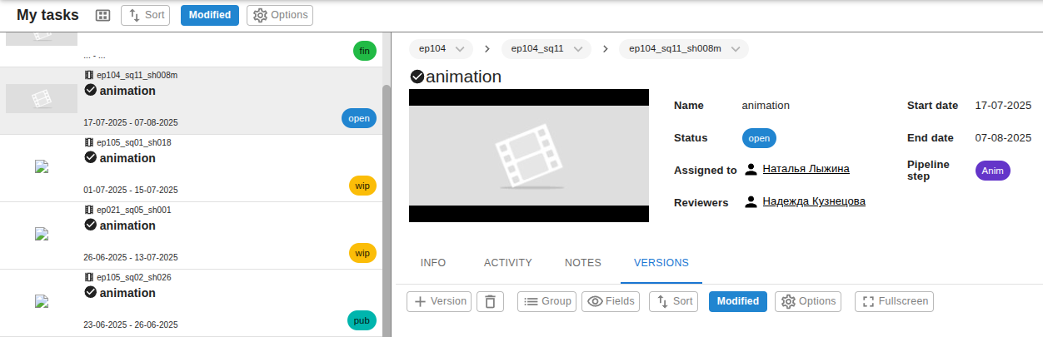1043x337 pixels.
Task: Click the start date 17-07-2025
Action: 1003,106
